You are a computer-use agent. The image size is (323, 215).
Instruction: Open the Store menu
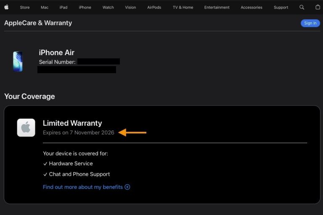(25, 8)
